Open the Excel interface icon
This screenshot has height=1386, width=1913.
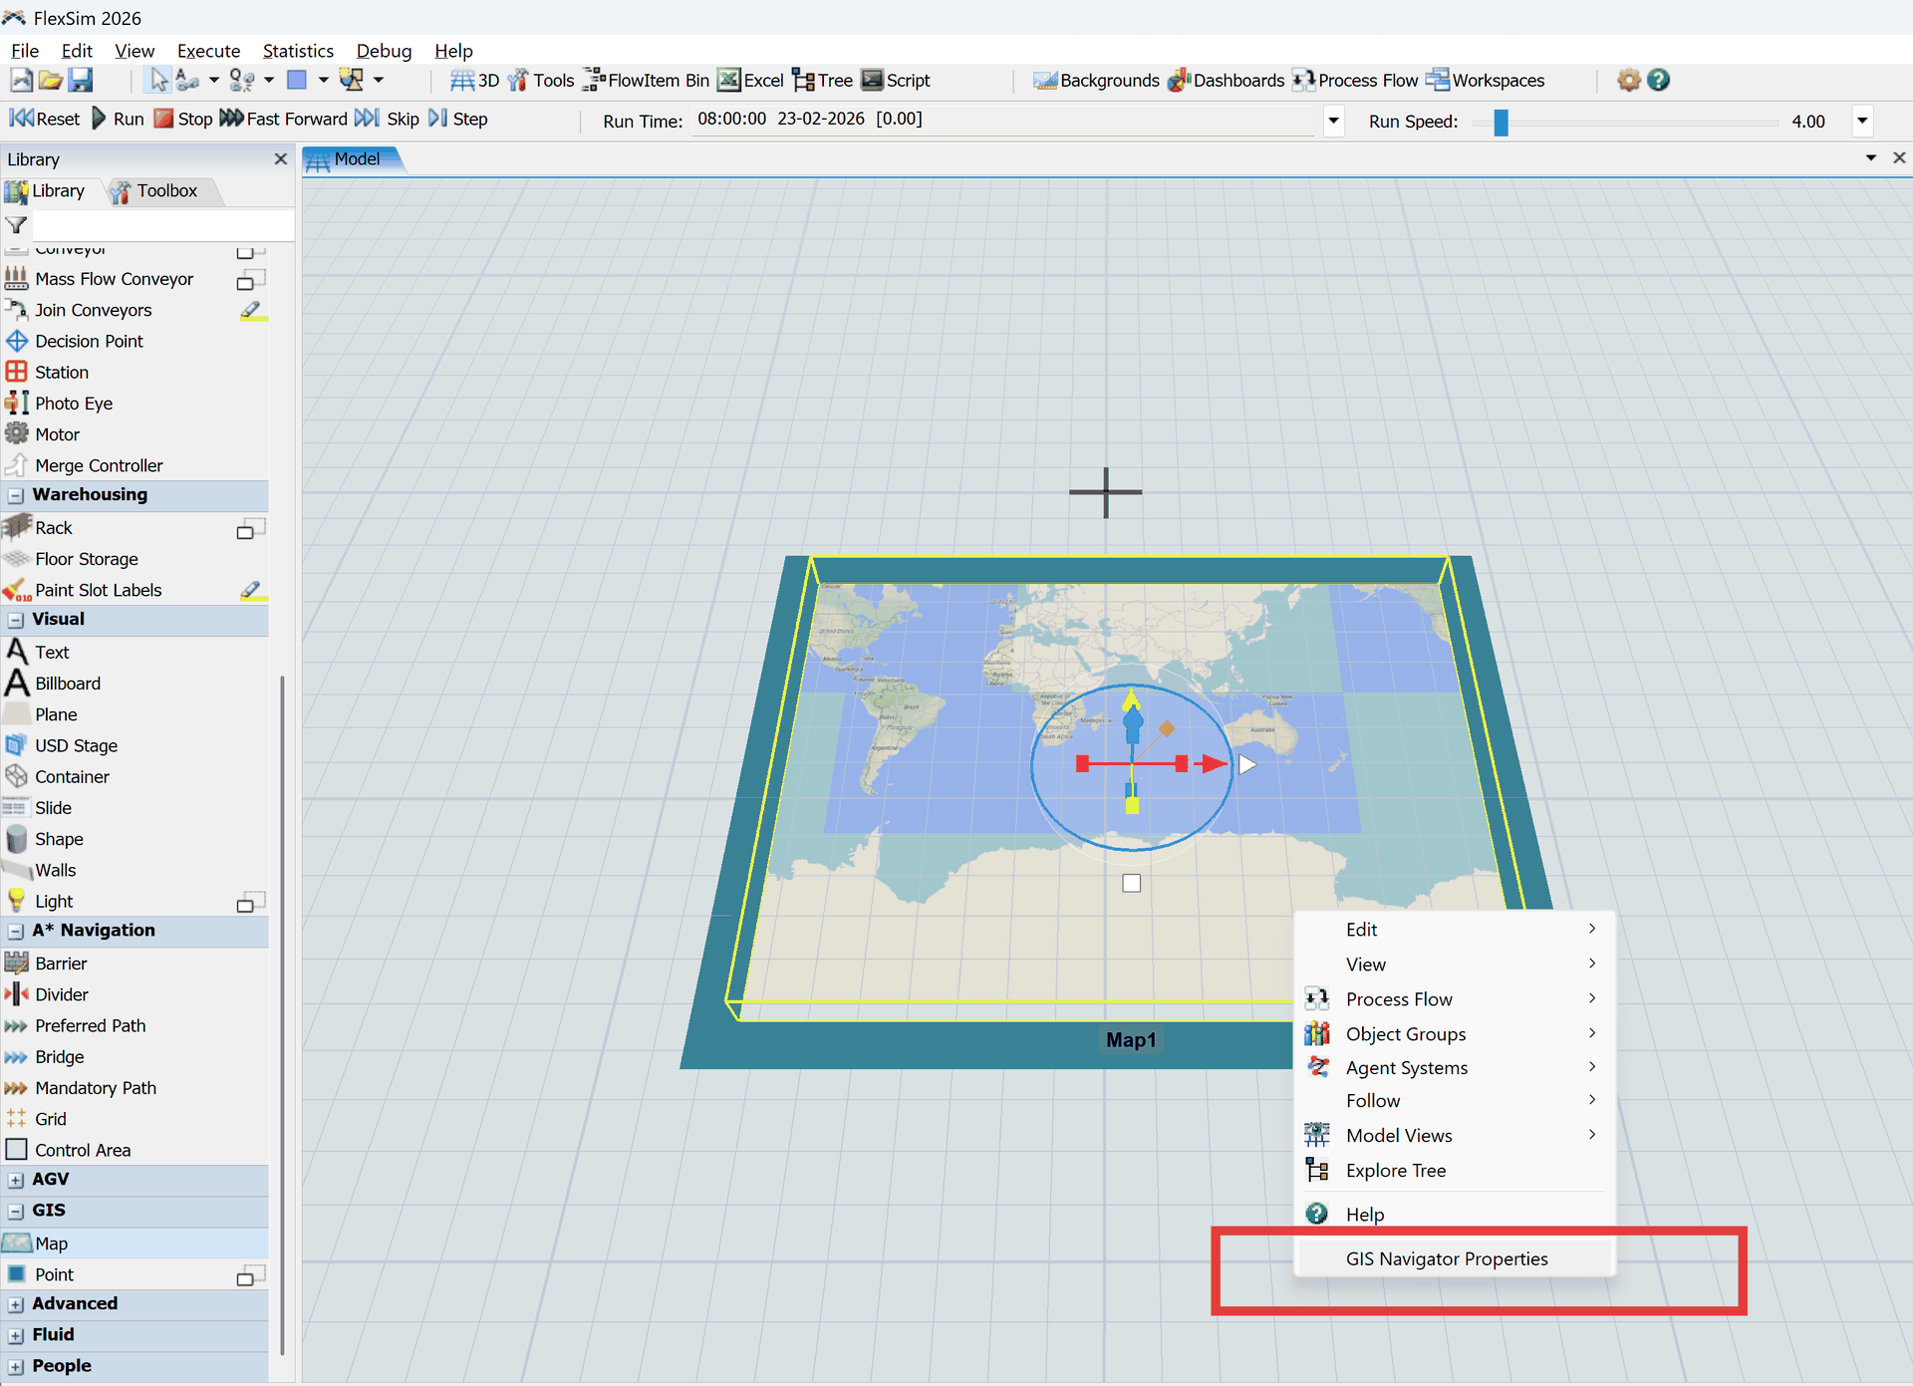click(x=729, y=80)
